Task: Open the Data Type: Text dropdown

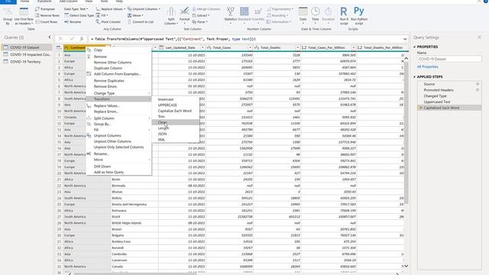Action: [76, 9]
